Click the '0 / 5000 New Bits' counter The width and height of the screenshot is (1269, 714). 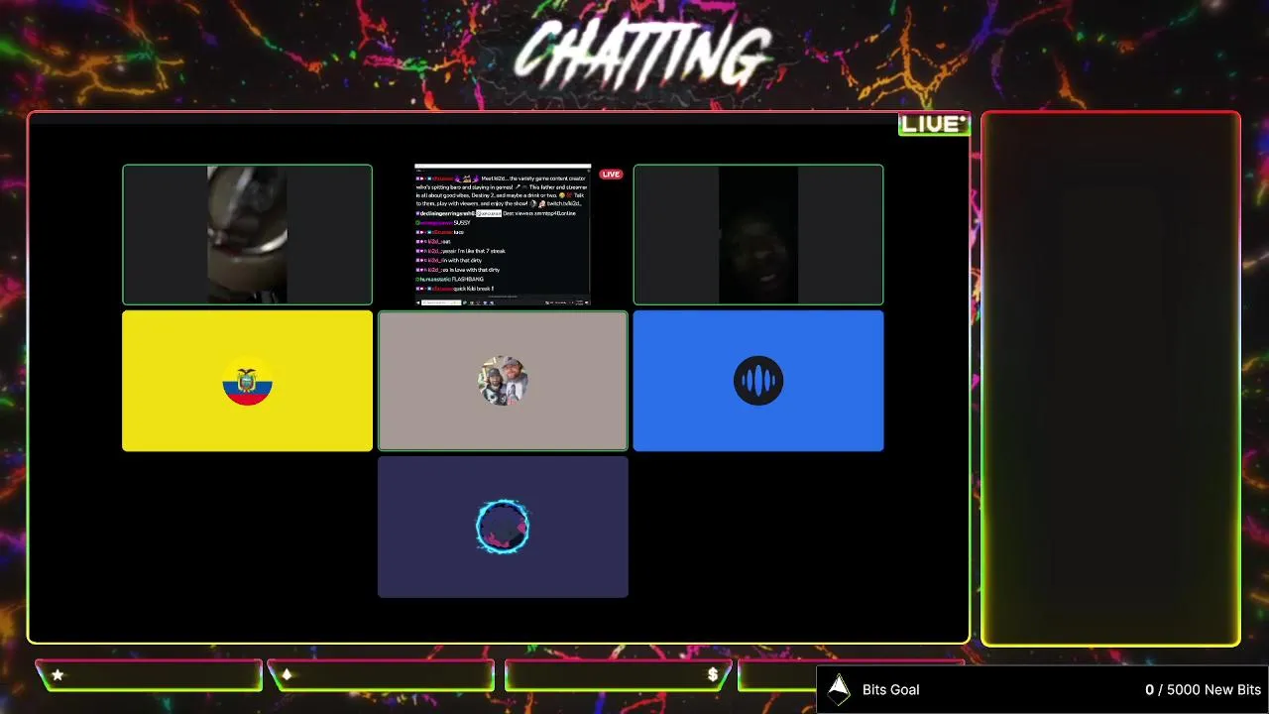[x=1203, y=689]
